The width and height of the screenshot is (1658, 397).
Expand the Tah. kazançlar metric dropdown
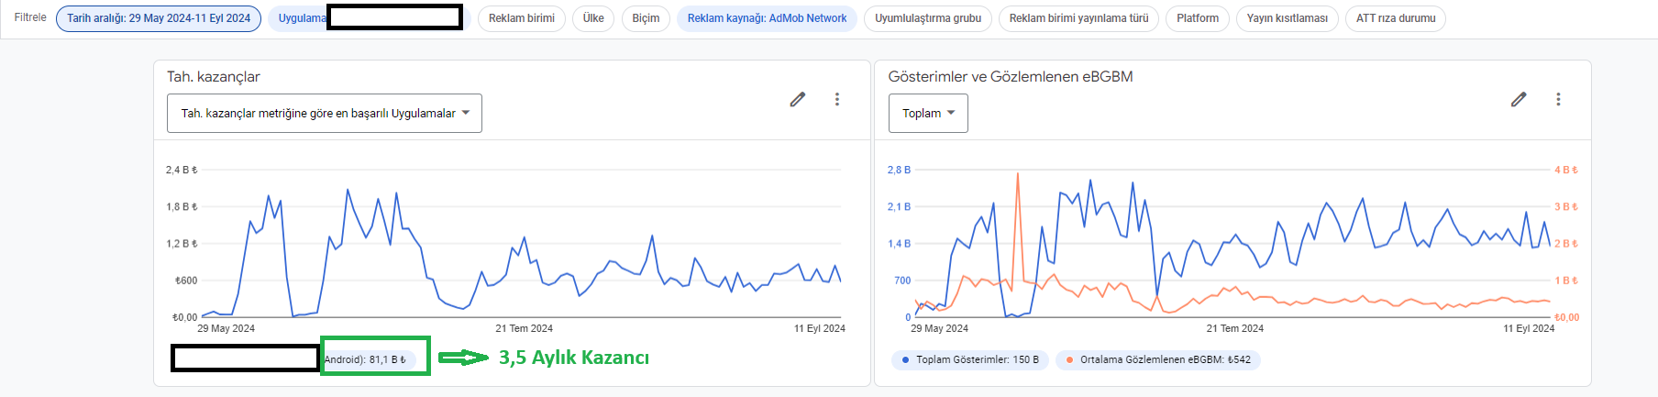[x=325, y=114]
